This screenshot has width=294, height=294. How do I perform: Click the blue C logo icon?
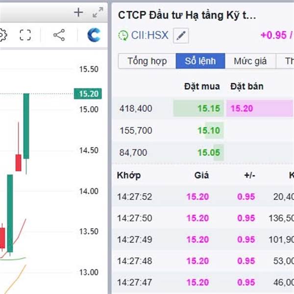pyautogui.click(x=94, y=35)
